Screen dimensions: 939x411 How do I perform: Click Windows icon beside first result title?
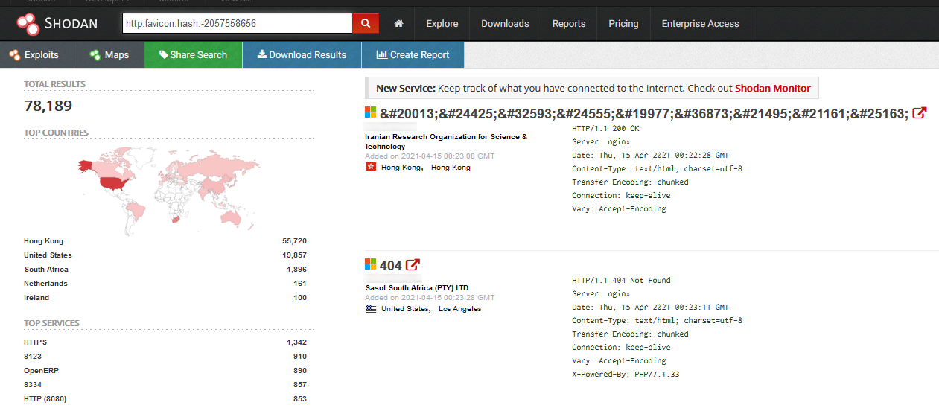pyautogui.click(x=370, y=112)
